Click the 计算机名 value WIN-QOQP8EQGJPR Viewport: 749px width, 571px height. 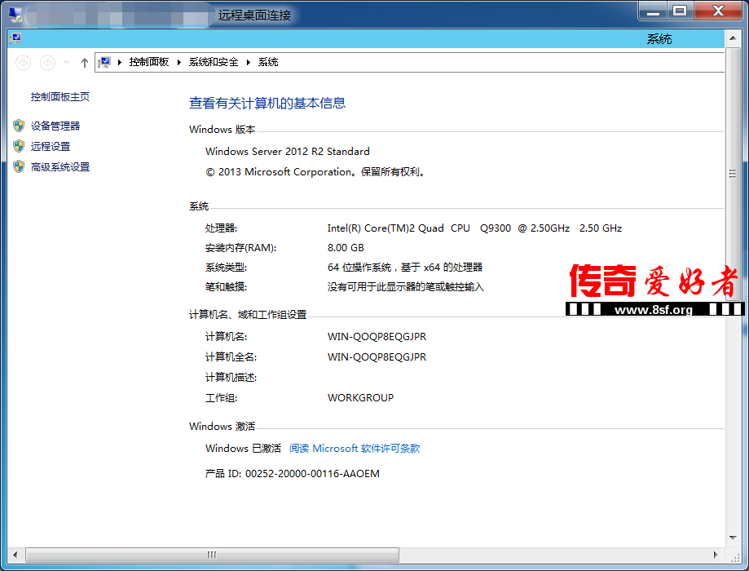click(x=377, y=337)
